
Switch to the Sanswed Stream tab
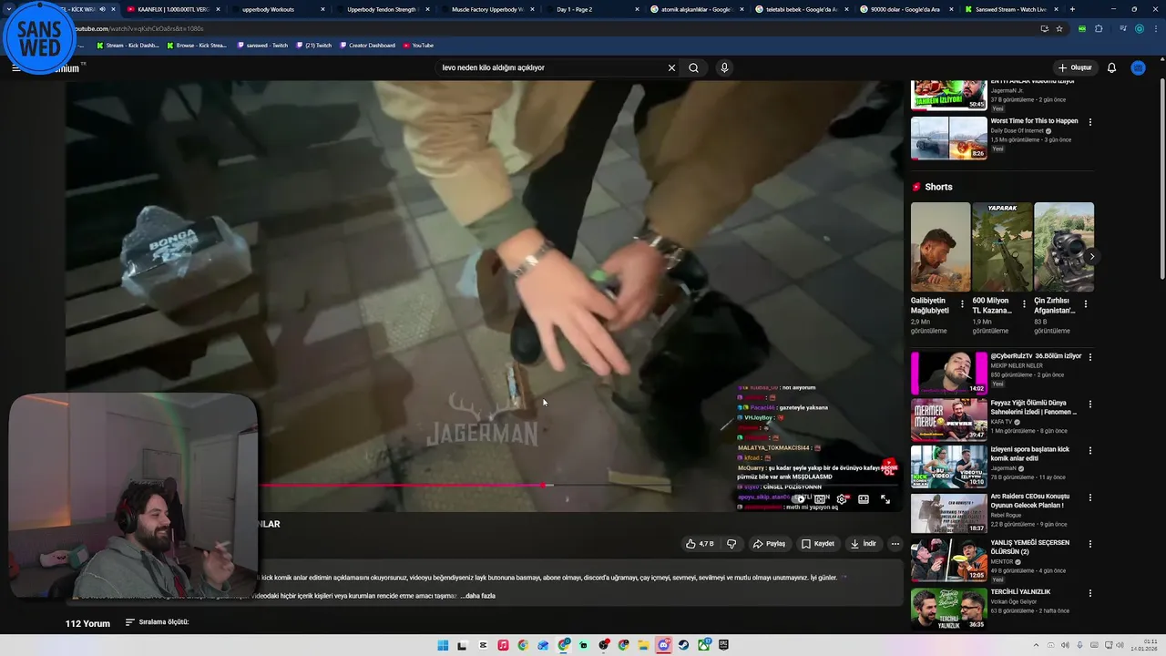point(1009,9)
